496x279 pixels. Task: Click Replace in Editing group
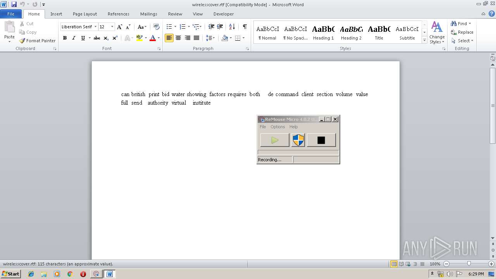click(462, 32)
